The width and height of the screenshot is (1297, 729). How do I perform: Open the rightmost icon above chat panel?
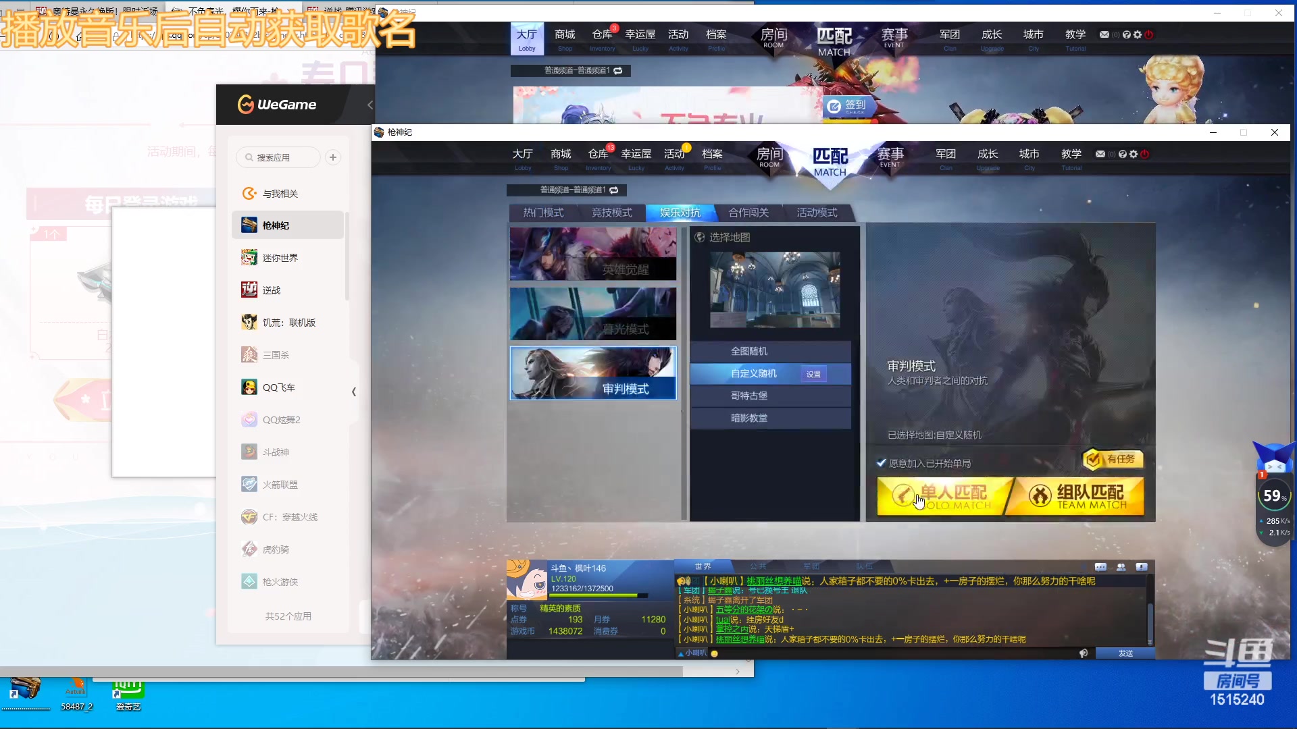[1142, 567]
